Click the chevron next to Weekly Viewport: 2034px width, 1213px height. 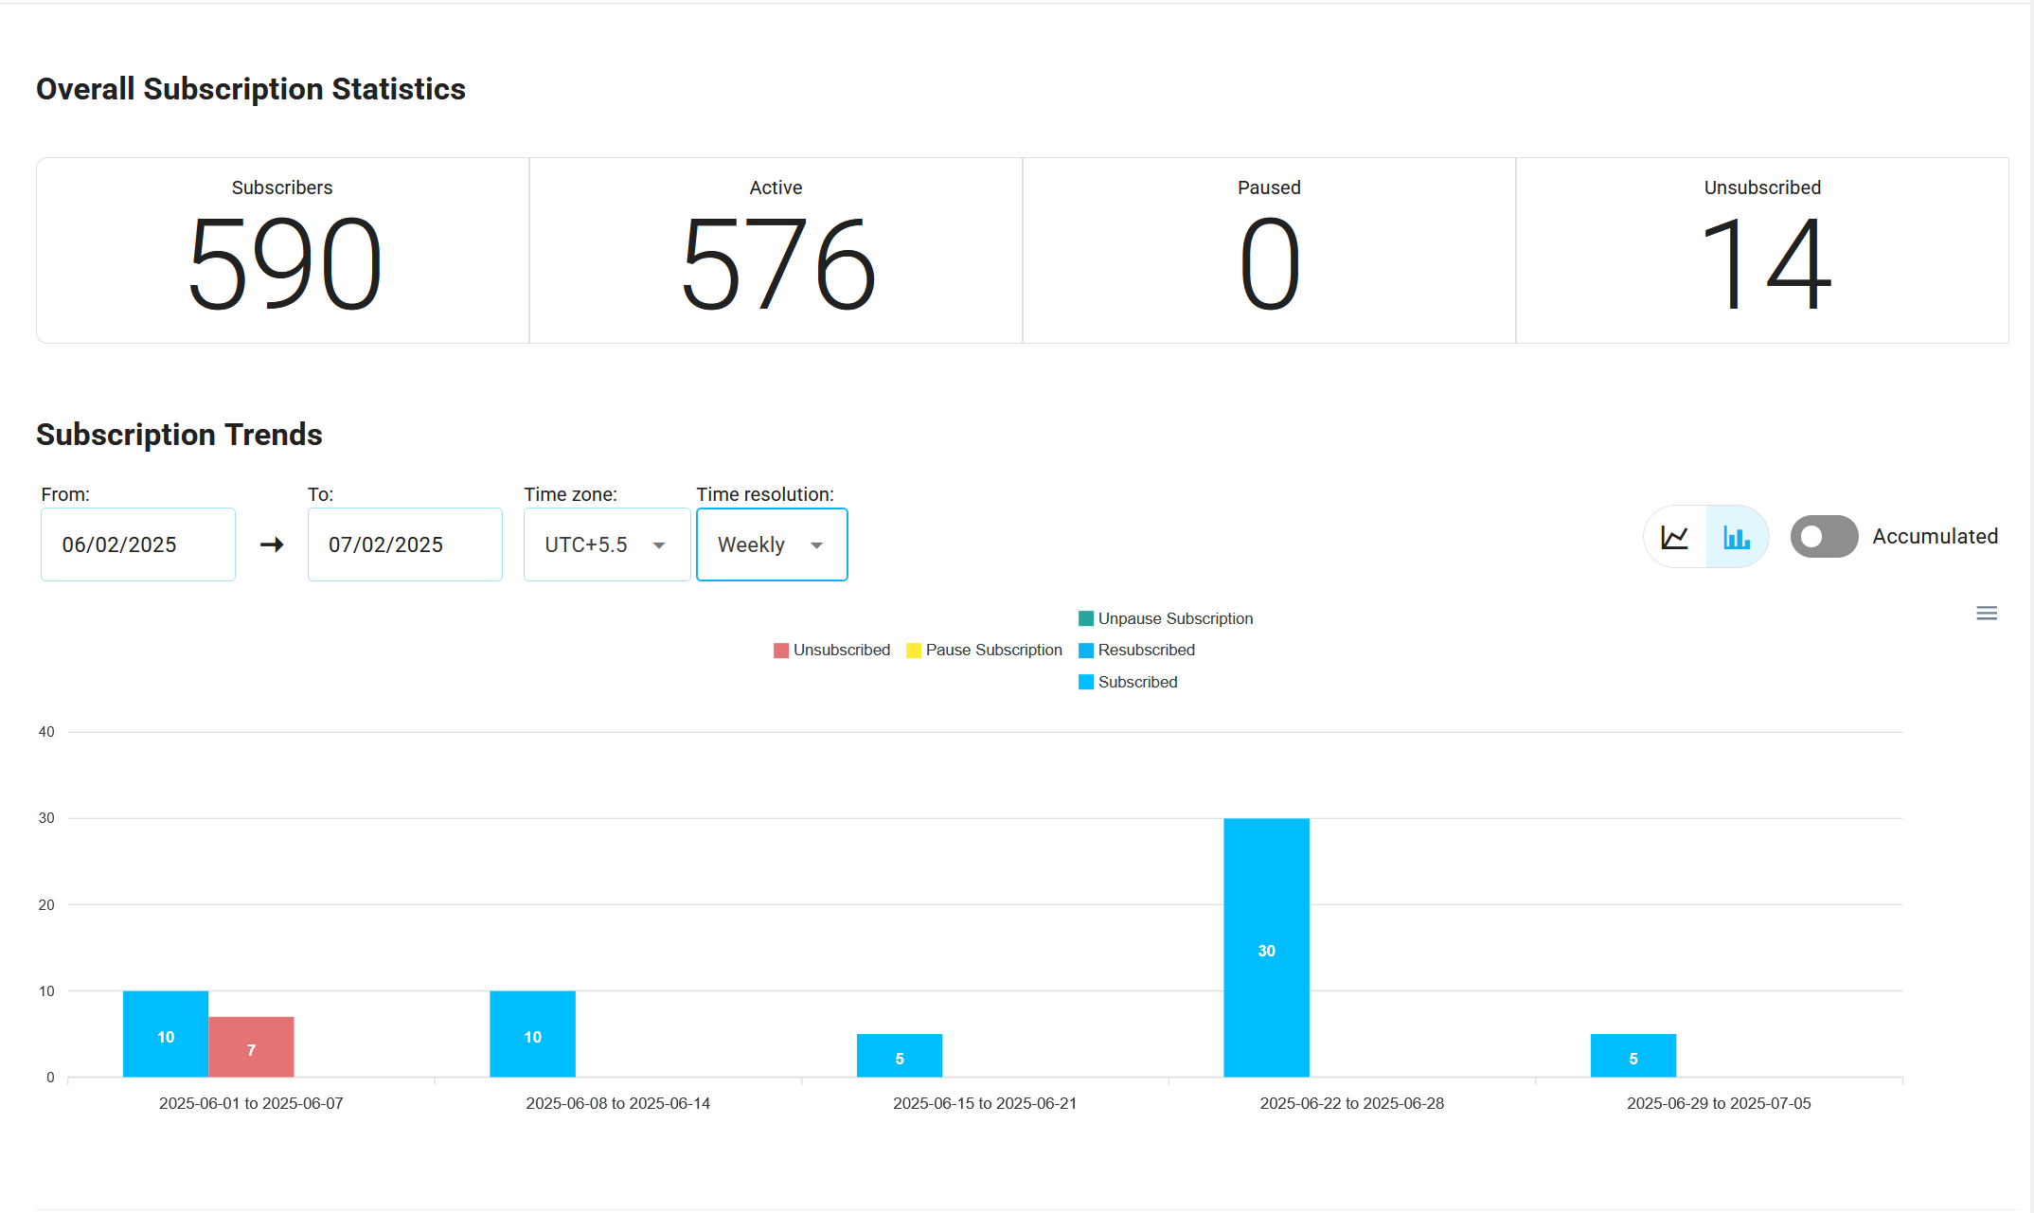point(816,545)
